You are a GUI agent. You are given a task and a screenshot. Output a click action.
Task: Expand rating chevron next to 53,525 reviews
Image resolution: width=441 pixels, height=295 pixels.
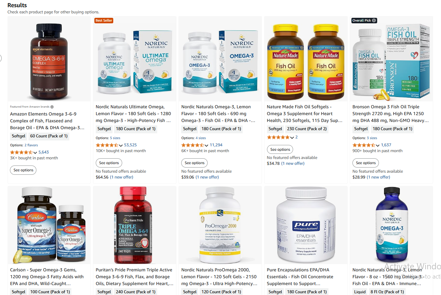[121, 146]
